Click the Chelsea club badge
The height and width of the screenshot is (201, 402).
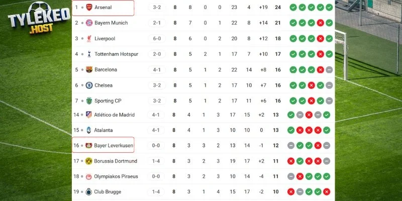point(89,85)
